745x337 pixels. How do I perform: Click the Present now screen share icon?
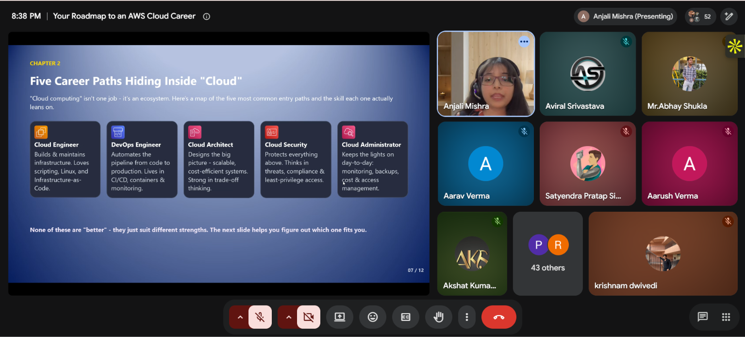[340, 317]
